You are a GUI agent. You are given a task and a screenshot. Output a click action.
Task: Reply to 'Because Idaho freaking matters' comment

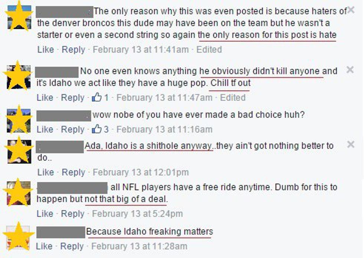click(x=72, y=246)
